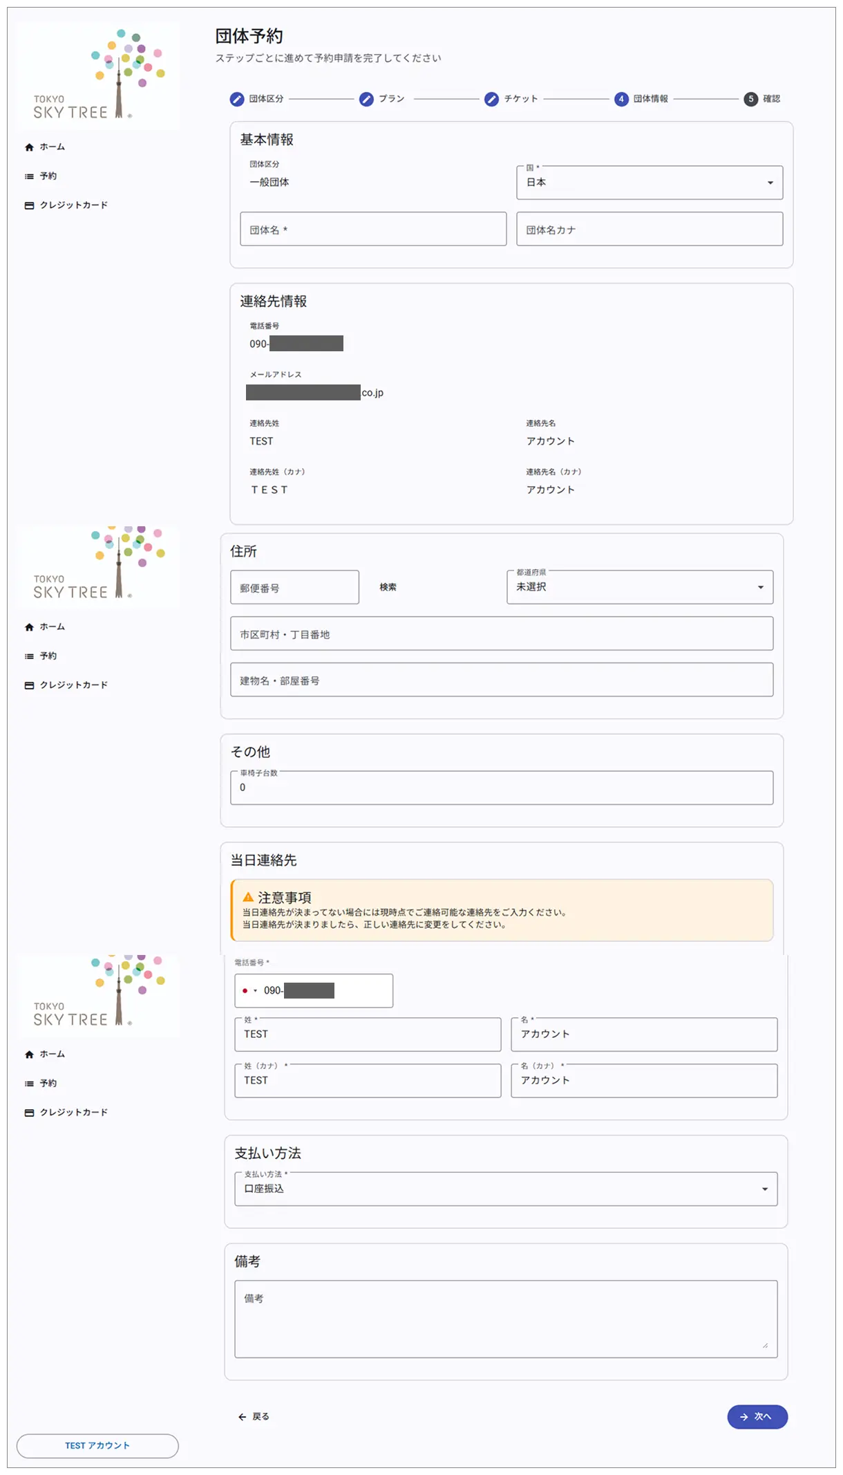Image resolution: width=843 pixels, height=1475 pixels.
Task: Click inside the 備考 text area
Action: pos(506,1319)
